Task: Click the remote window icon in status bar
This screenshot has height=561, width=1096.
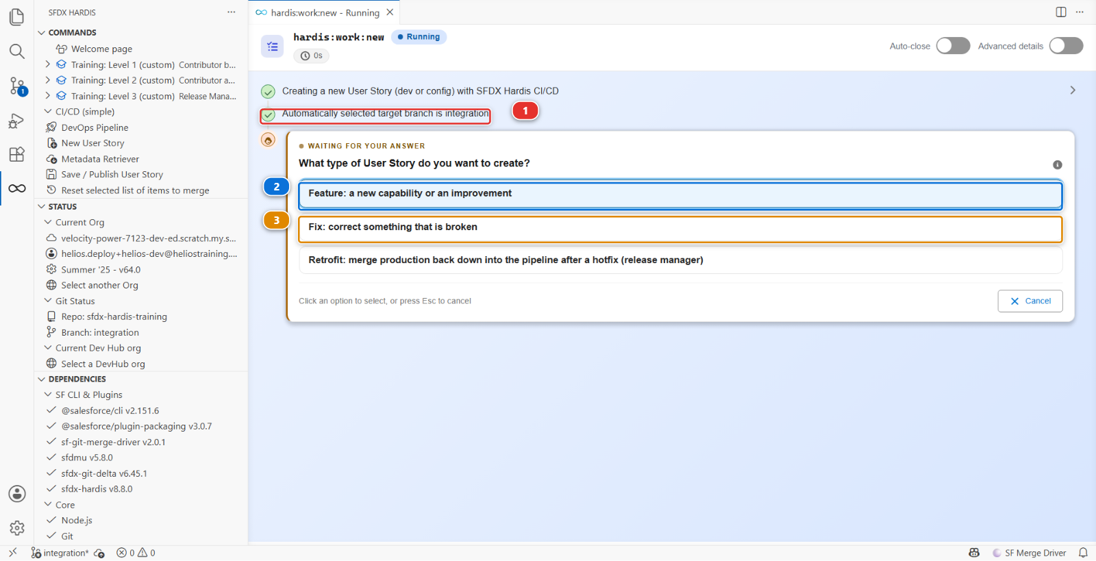Action: point(12,553)
